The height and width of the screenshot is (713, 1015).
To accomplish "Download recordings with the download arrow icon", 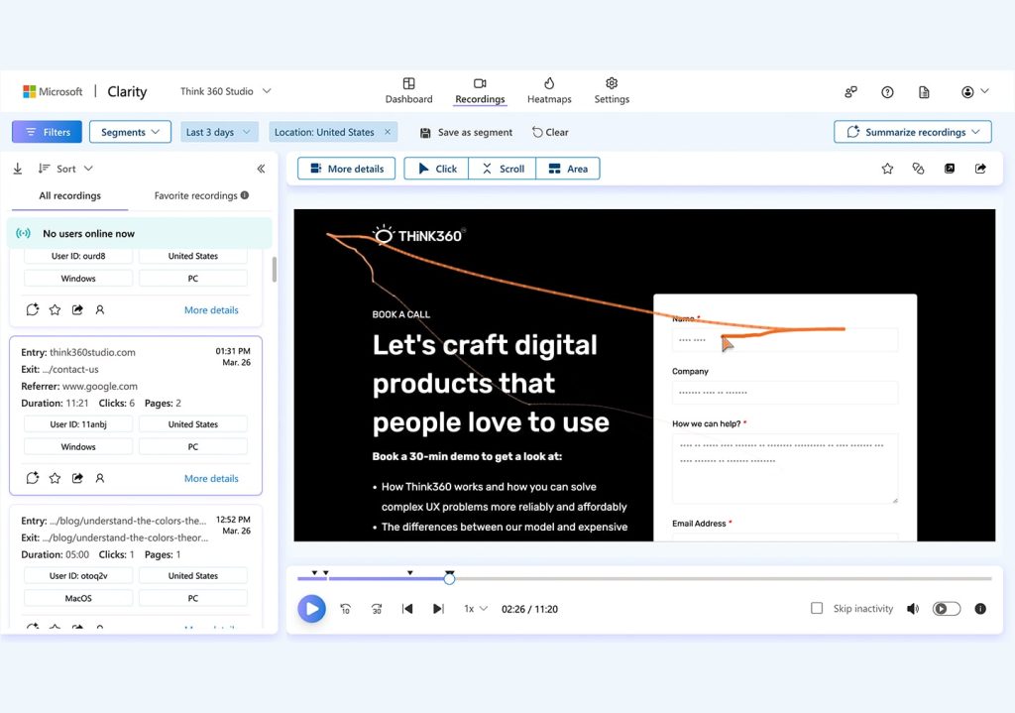I will click(18, 169).
